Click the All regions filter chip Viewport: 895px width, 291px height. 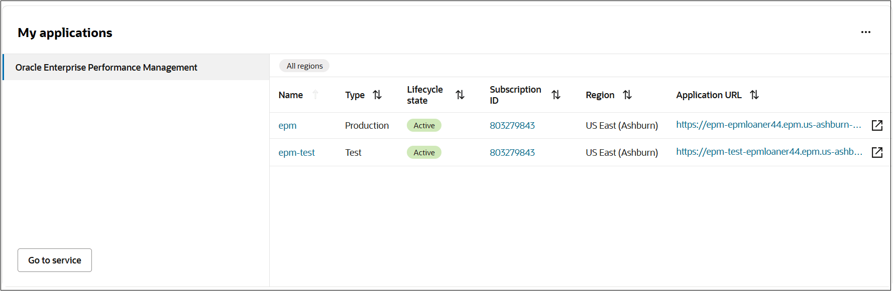[x=304, y=66]
